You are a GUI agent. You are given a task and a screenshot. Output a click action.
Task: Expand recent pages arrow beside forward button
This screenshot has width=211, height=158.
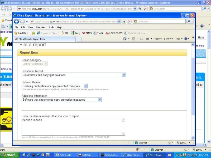point(27,22)
